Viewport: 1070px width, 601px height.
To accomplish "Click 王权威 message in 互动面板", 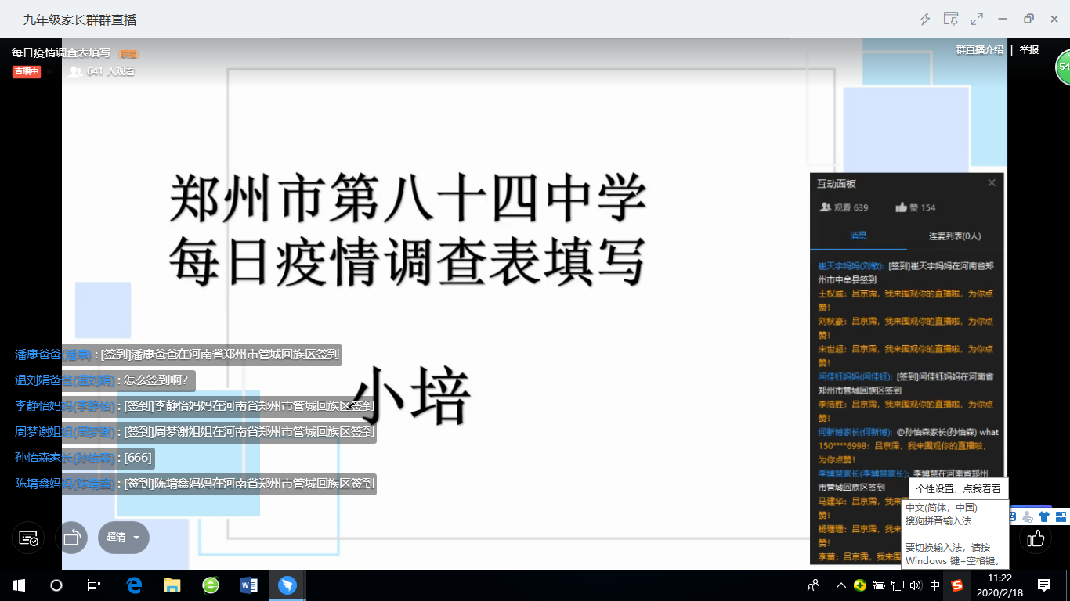I will (906, 300).
